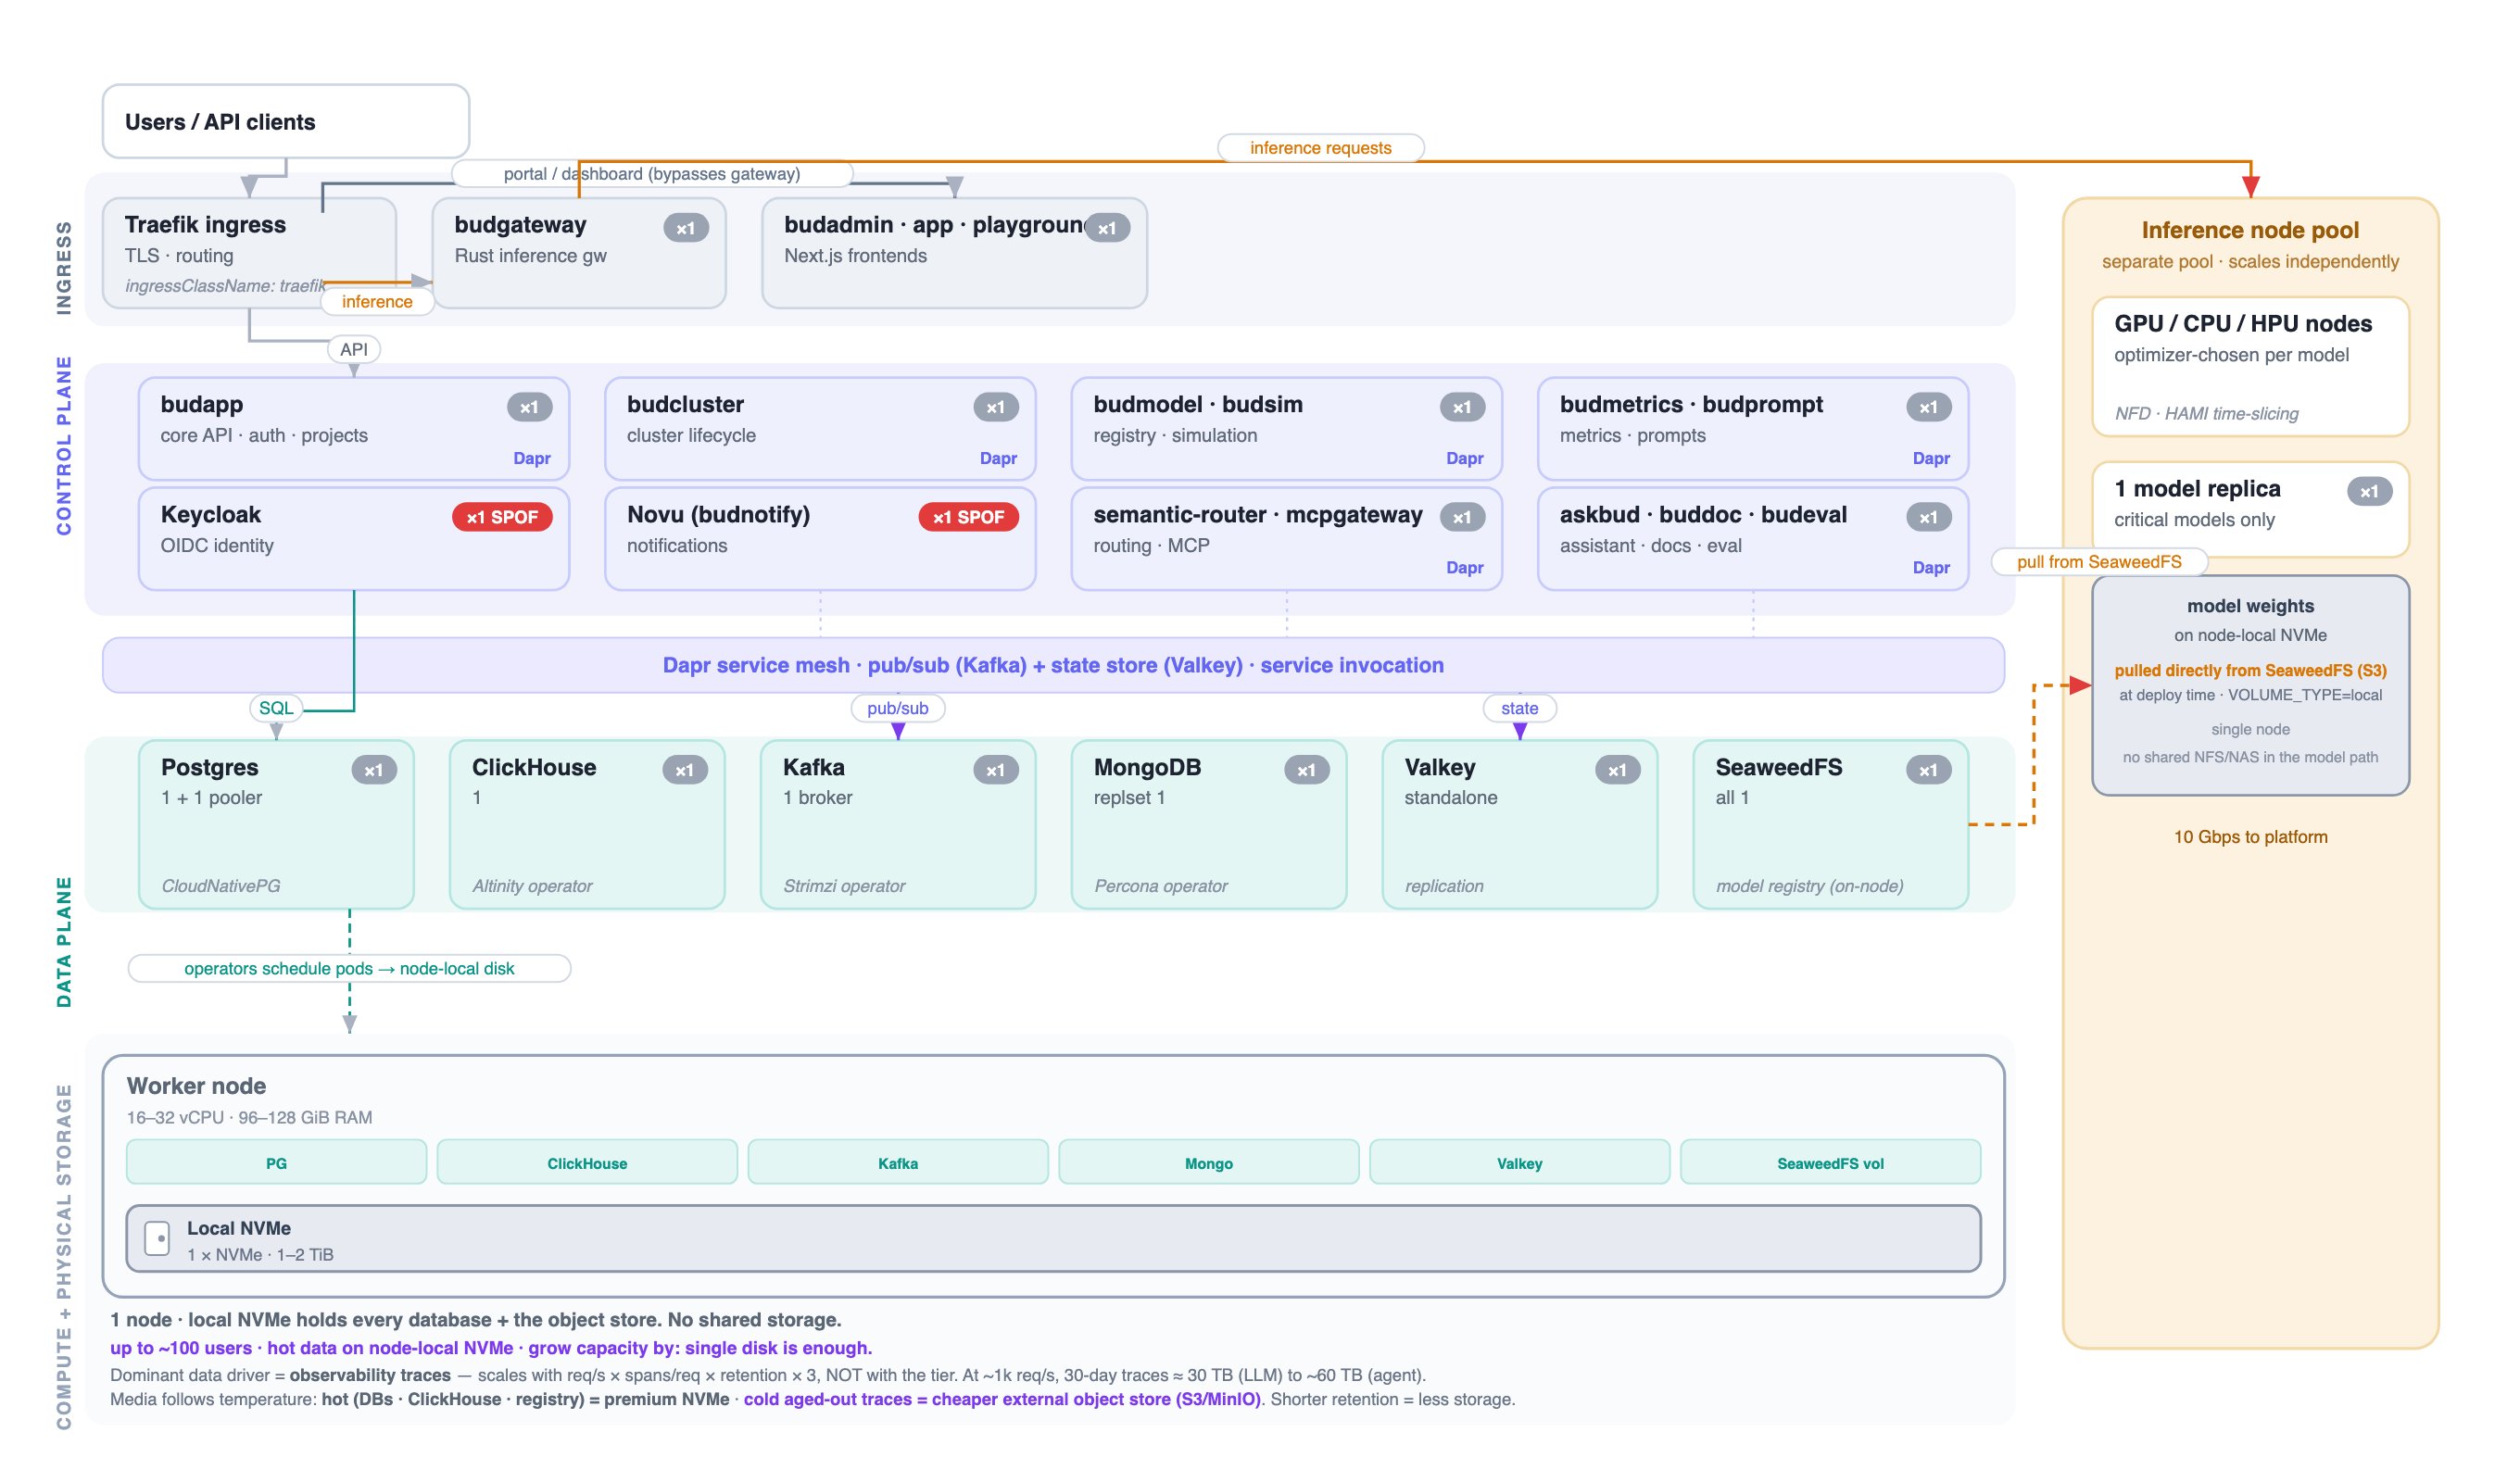Click the x1 badge on semantic-router · mcpgateway
Image resolution: width=2520 pixels, height=1482 pixels.
click(1463, 517)
